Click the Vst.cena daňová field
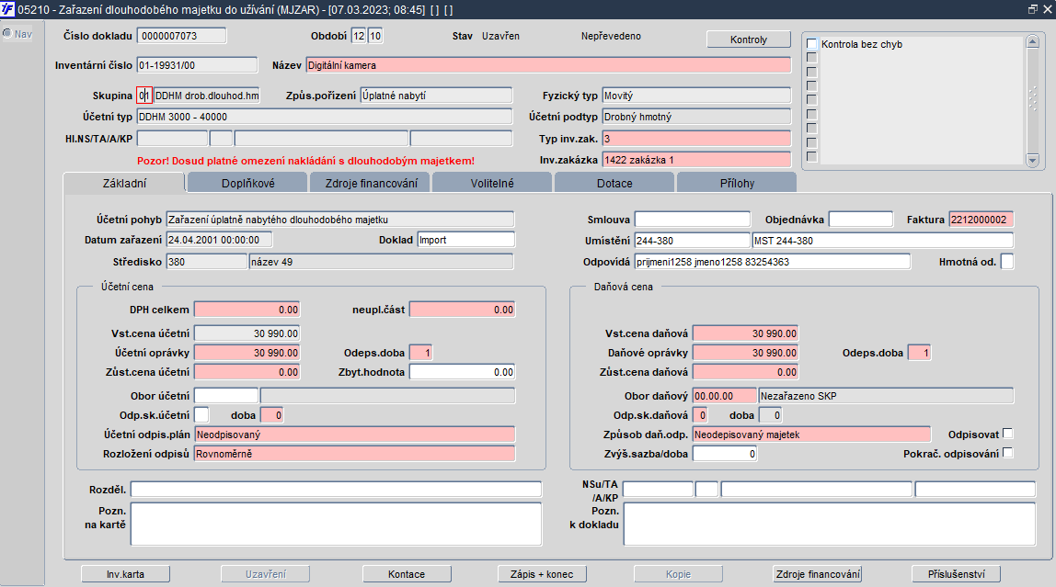The image size is (1056, 587). [x=745, y=333]
